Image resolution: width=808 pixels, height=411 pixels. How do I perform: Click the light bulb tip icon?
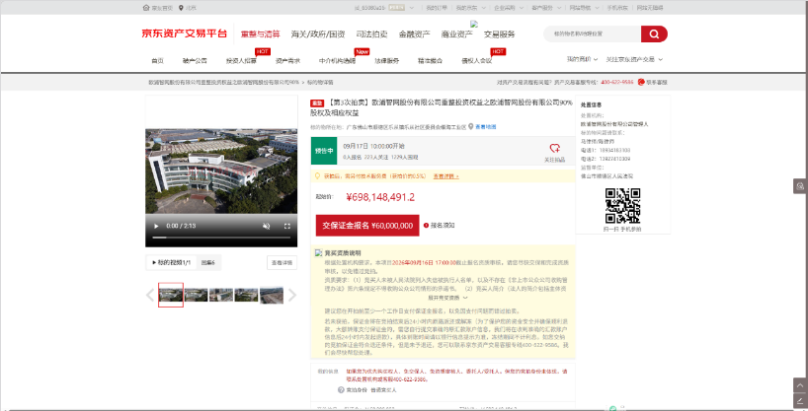click(x=317, y=175)
